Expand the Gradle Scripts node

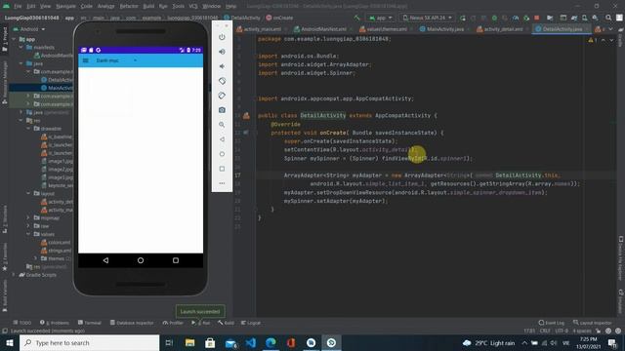(x=14, y=275)
